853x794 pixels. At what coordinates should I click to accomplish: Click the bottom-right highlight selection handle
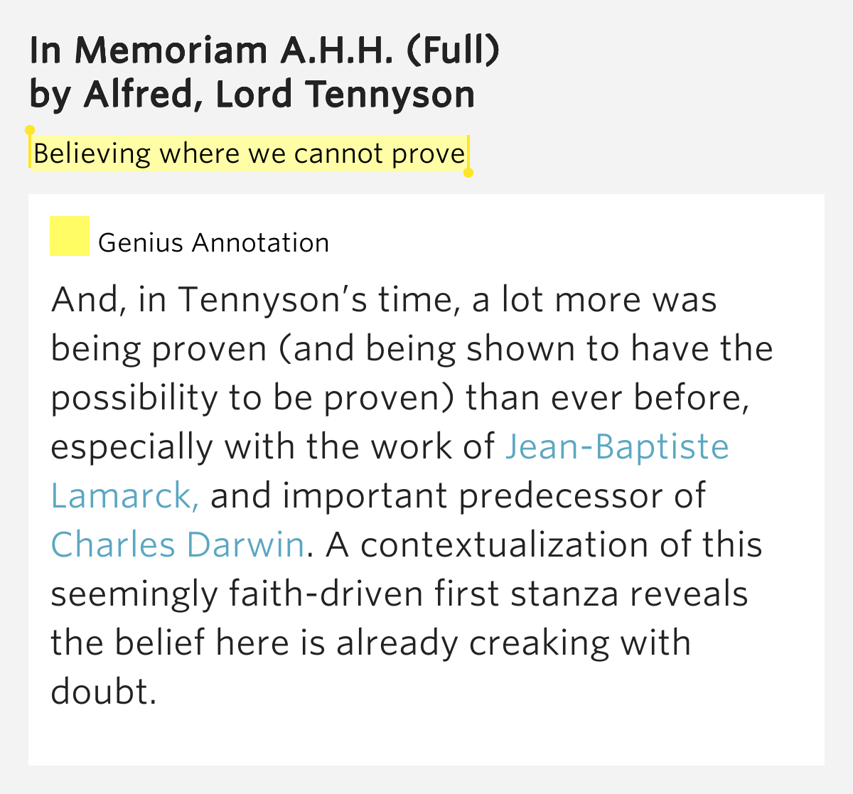(468, 172)
